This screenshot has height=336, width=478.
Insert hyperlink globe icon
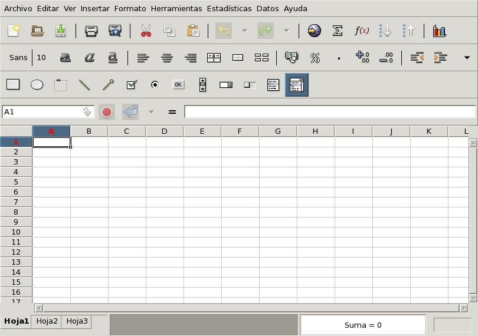[315, 31]
